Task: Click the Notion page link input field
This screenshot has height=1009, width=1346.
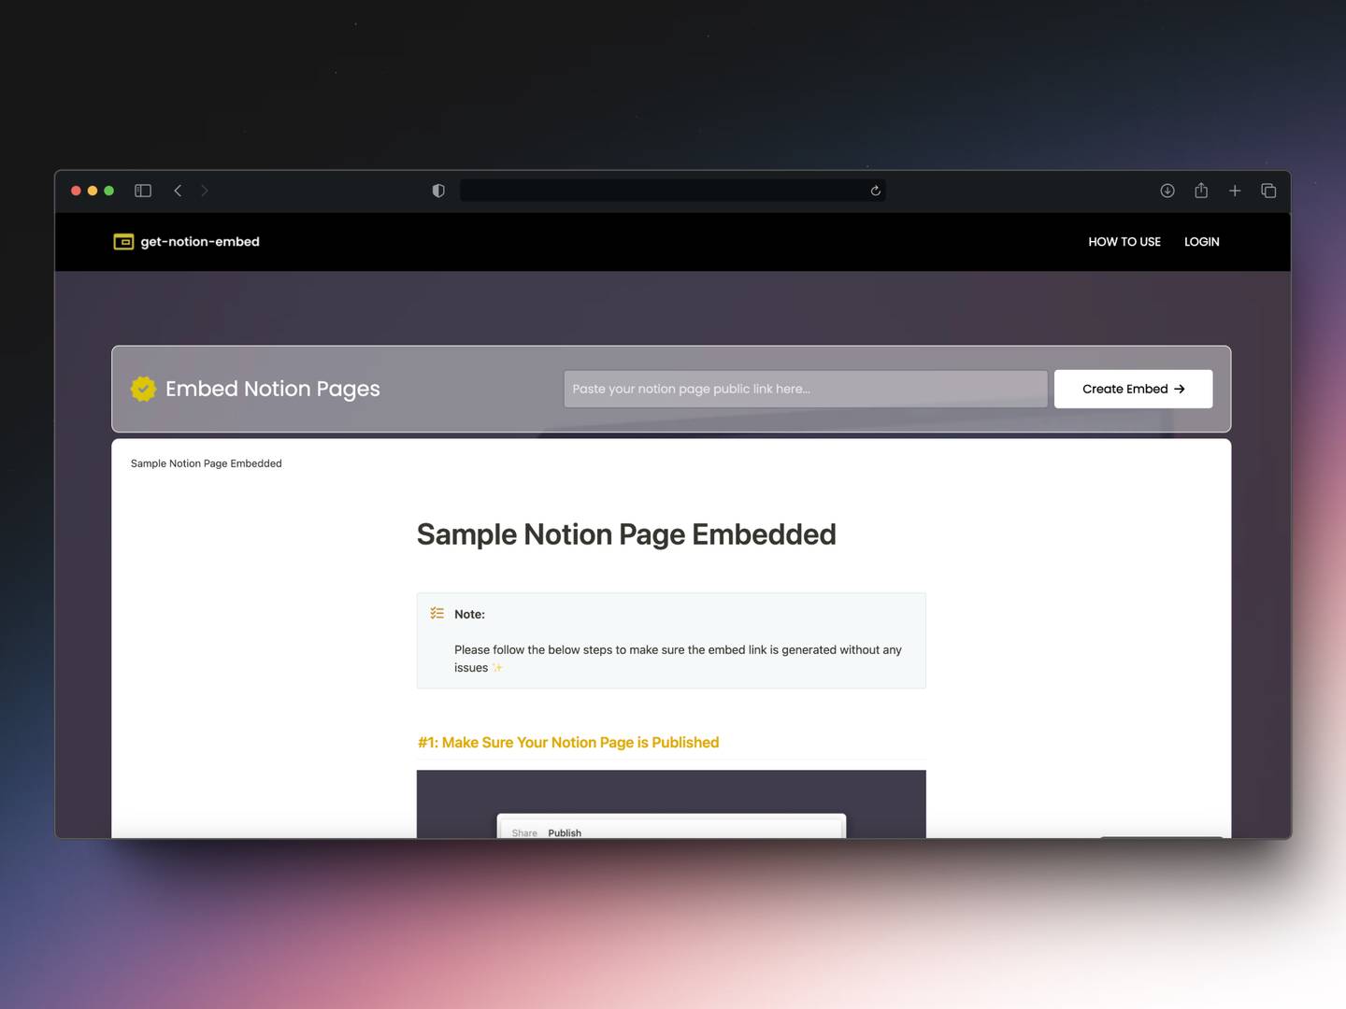Action: coord(805,389)
